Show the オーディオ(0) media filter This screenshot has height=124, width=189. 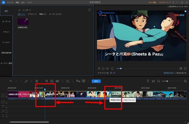(55, 14)
